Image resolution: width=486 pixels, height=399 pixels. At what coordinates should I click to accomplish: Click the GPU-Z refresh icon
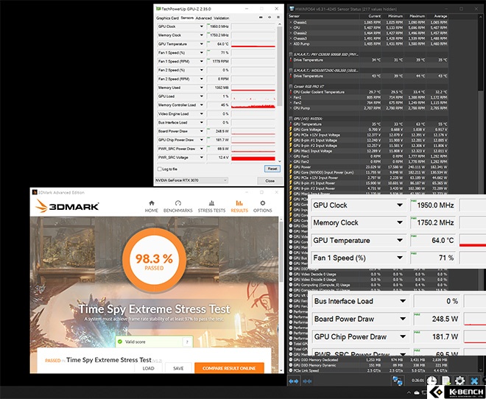[x=270, y=18]
